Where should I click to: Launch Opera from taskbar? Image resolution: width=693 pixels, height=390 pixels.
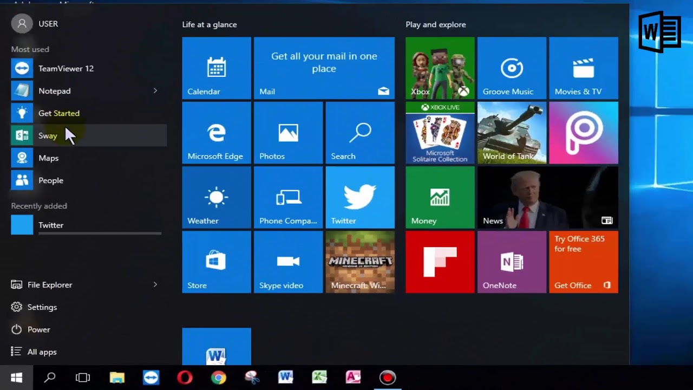pos(185,378)
